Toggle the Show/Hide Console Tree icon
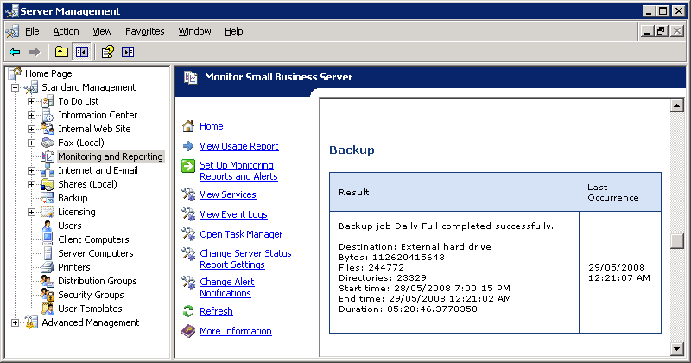Viewport: 691px width, 363px height. click(82, 52)
